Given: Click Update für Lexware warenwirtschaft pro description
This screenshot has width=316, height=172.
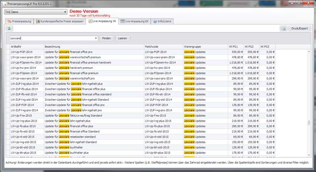Looking at the screenshot, I should point(70,78).
